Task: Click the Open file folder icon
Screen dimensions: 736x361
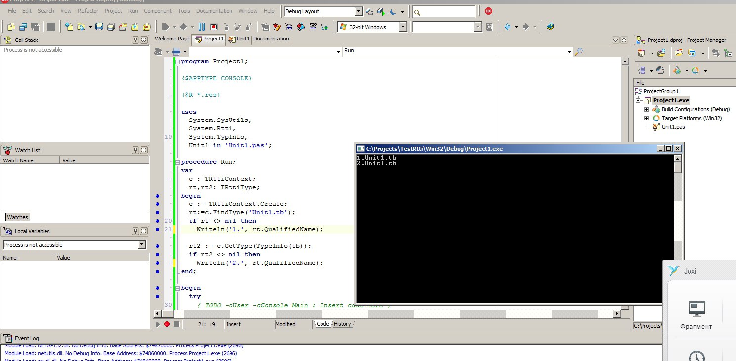Action: click(82, 27)
